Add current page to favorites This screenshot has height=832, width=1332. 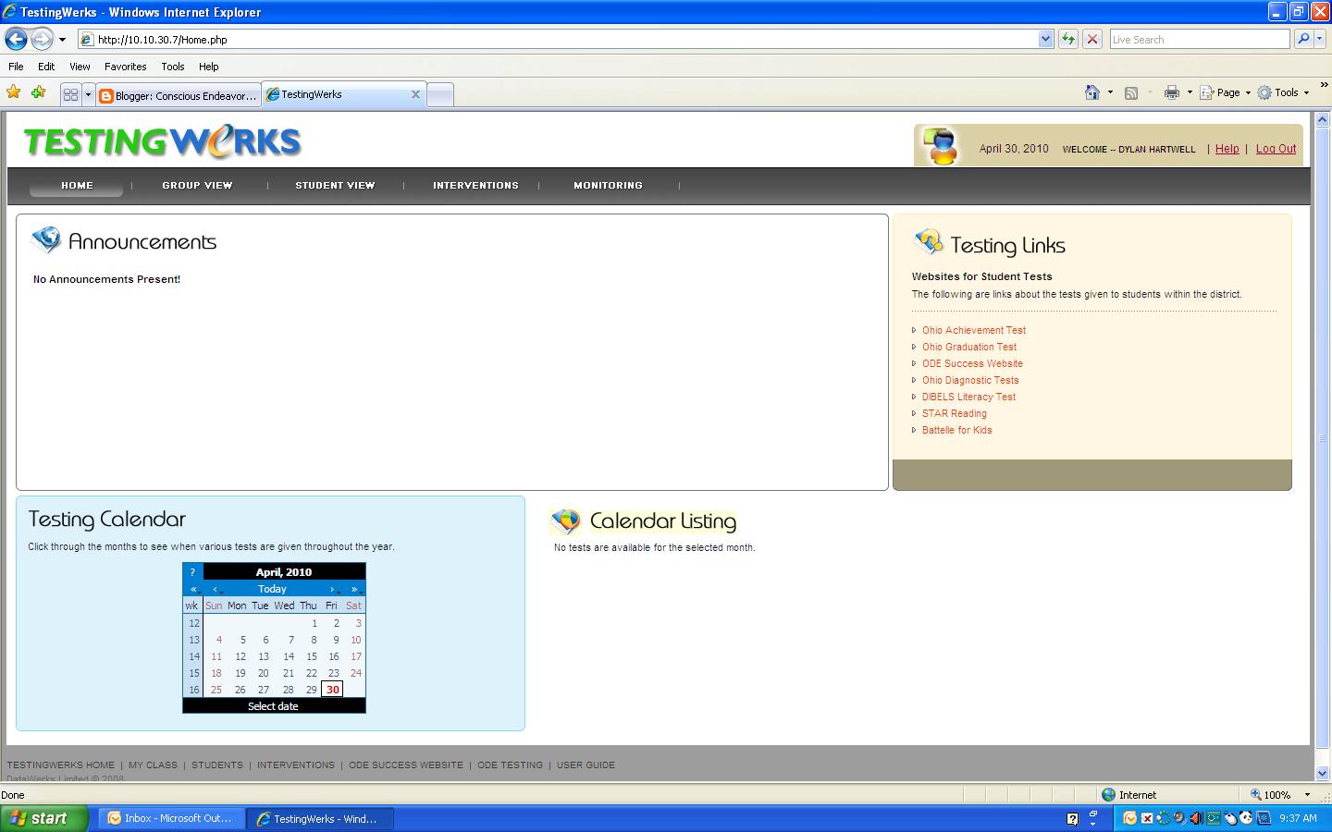[x=38, y=92]
